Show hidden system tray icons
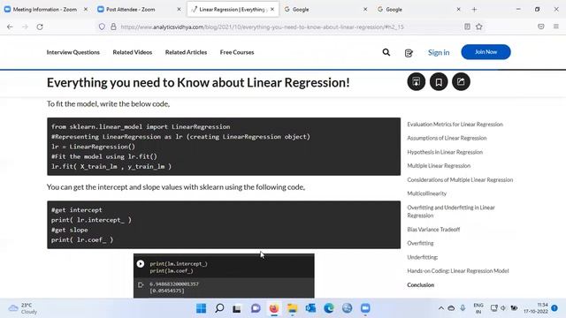566x318 pixels. (x=440, y=308)
